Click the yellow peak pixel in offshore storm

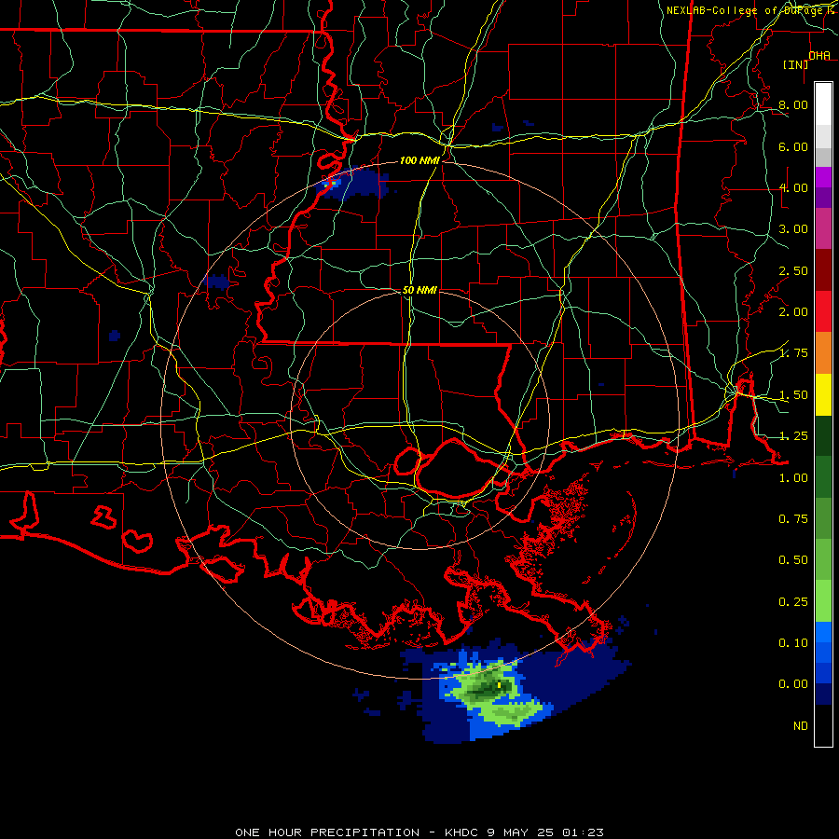[x=500, y=684]
